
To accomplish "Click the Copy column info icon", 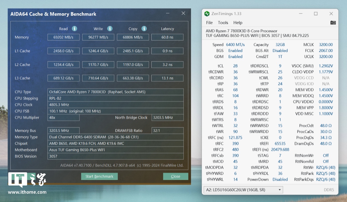I will pos(144,29).
